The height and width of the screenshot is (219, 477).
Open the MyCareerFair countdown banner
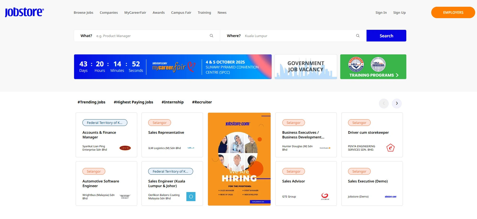tap(173, 67)
